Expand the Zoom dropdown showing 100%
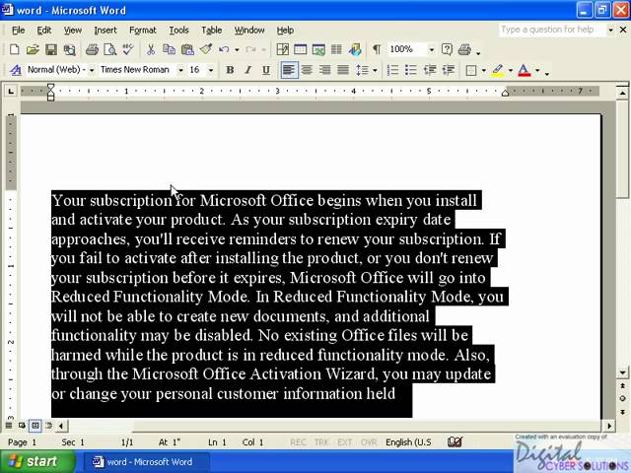Screen dimensions: 631x473 (432, 50)
